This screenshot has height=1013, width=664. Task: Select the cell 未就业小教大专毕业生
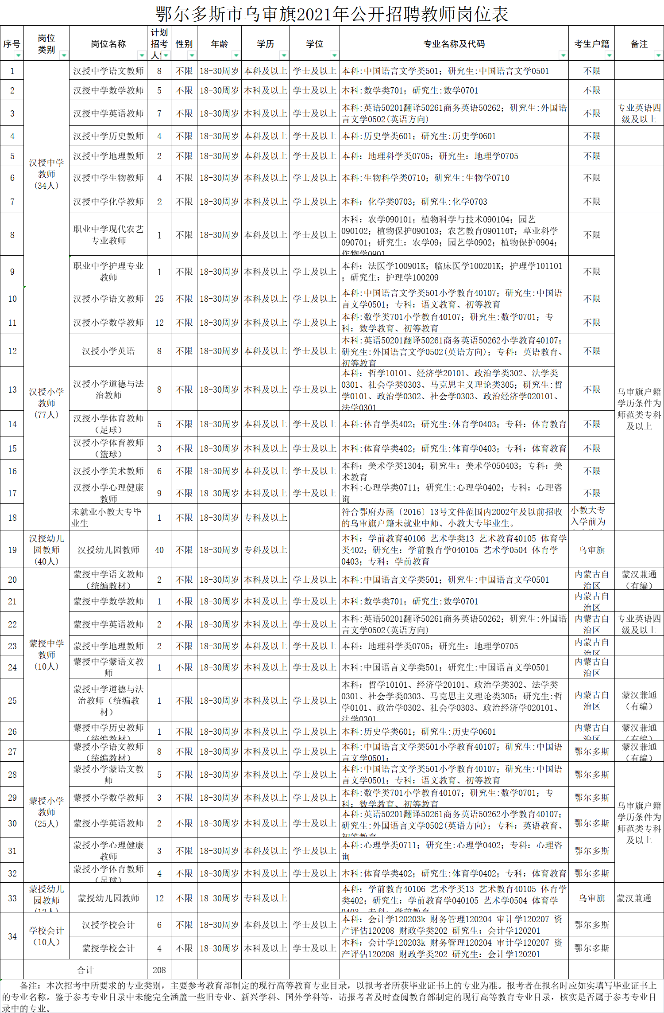pos(108,518)
